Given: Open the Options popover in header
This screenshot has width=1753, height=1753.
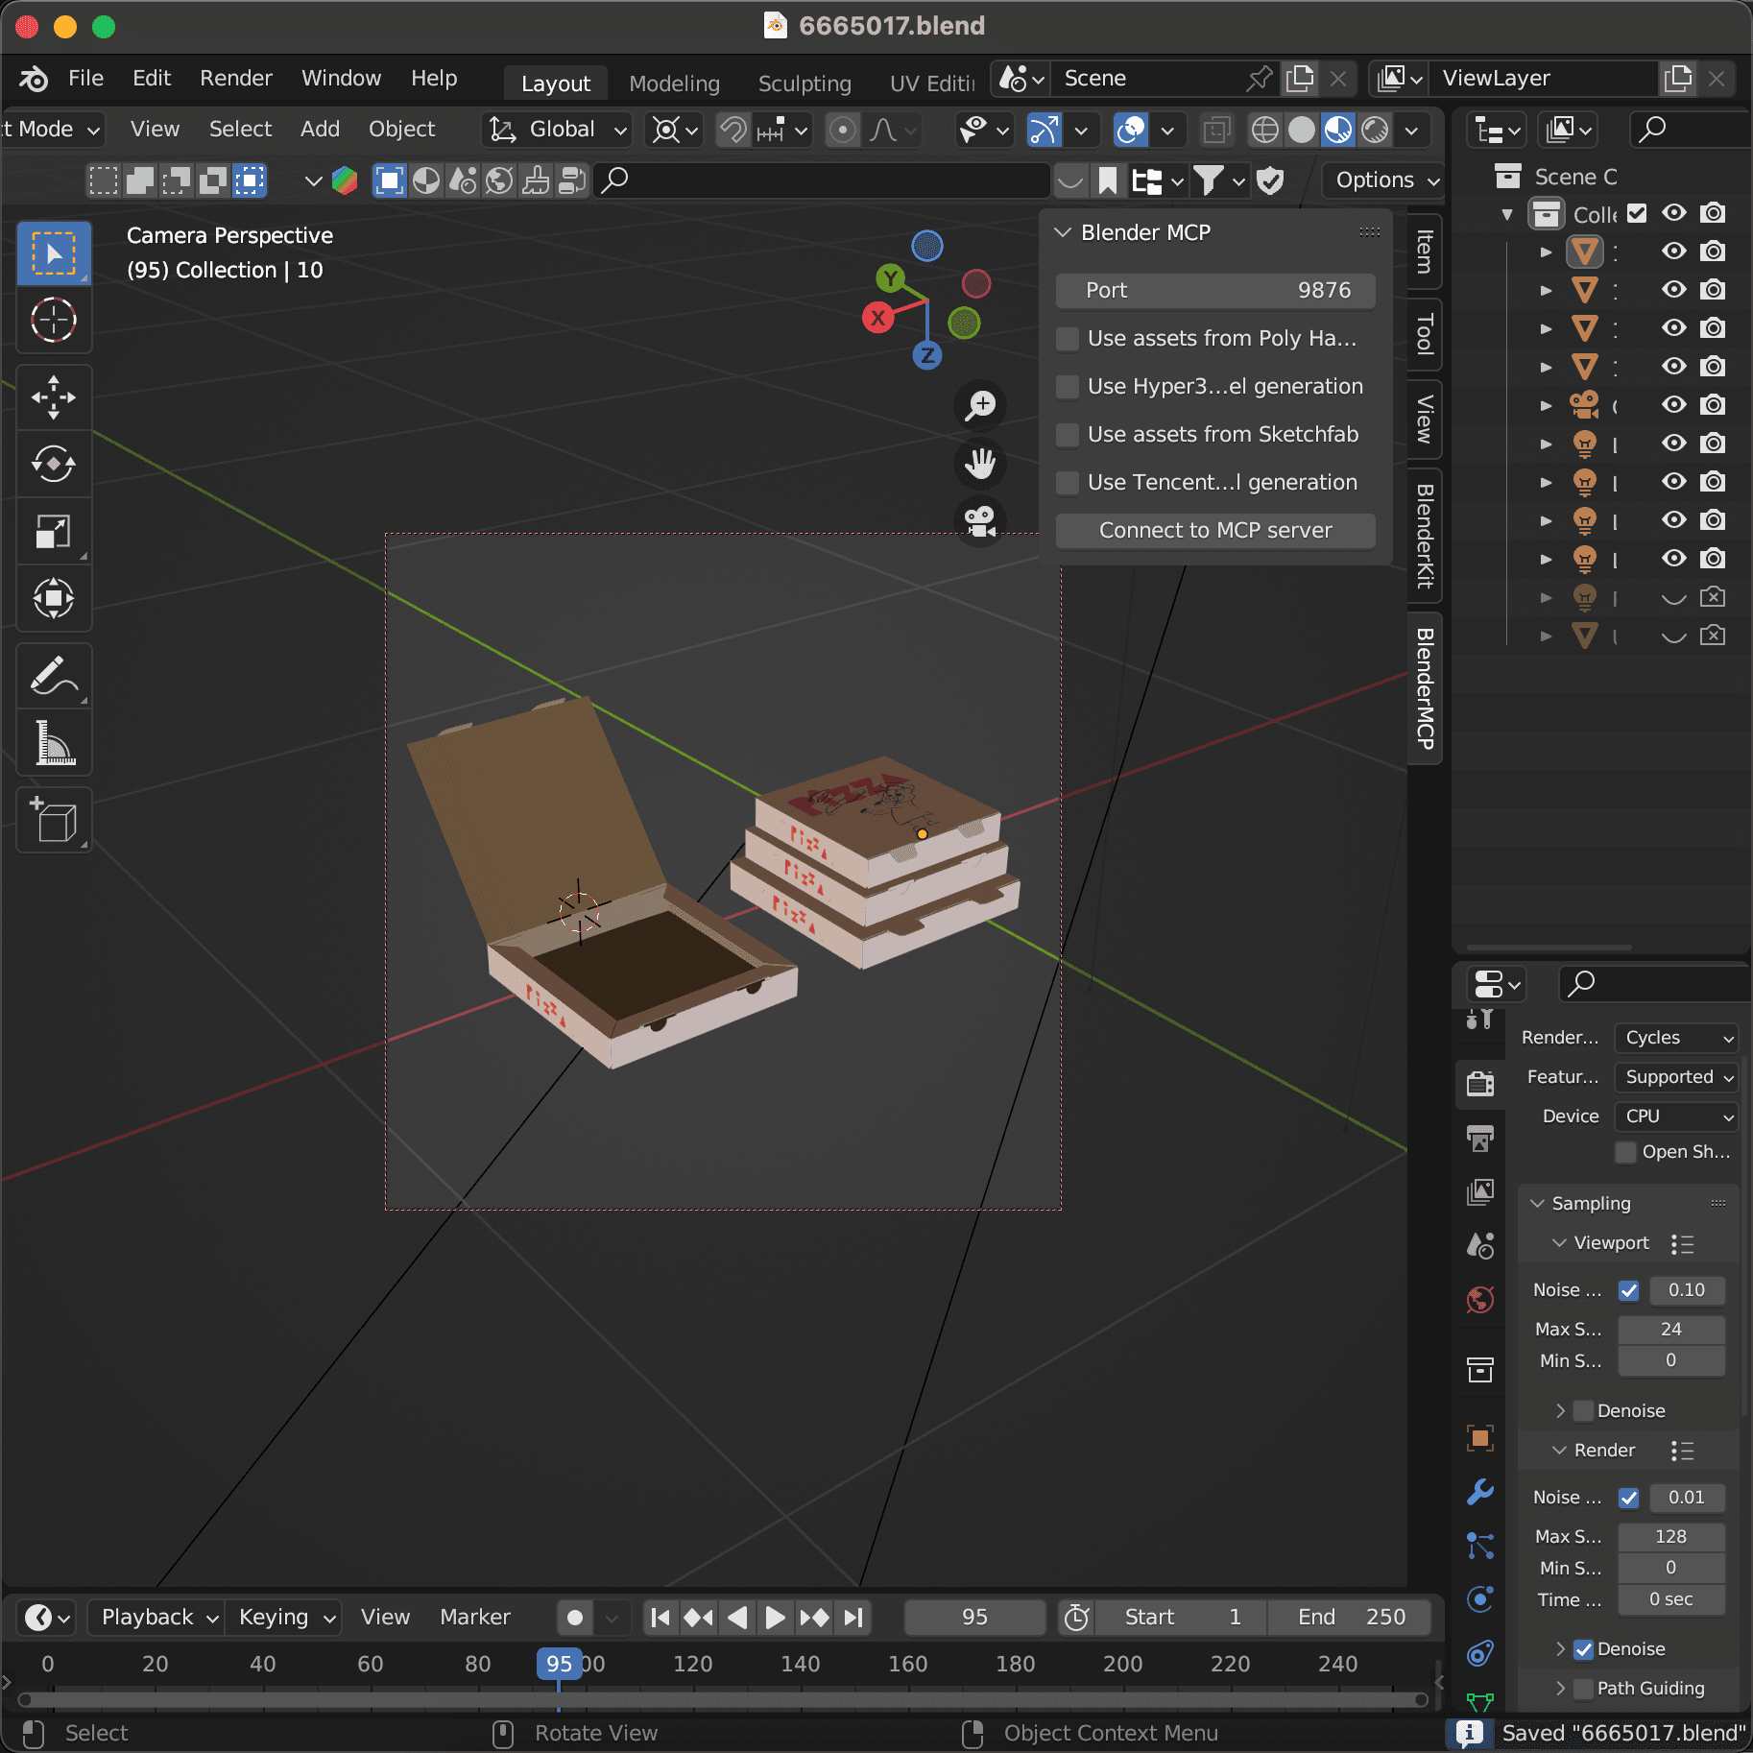Looking at the screenshot, I should tap(1382, 180).
